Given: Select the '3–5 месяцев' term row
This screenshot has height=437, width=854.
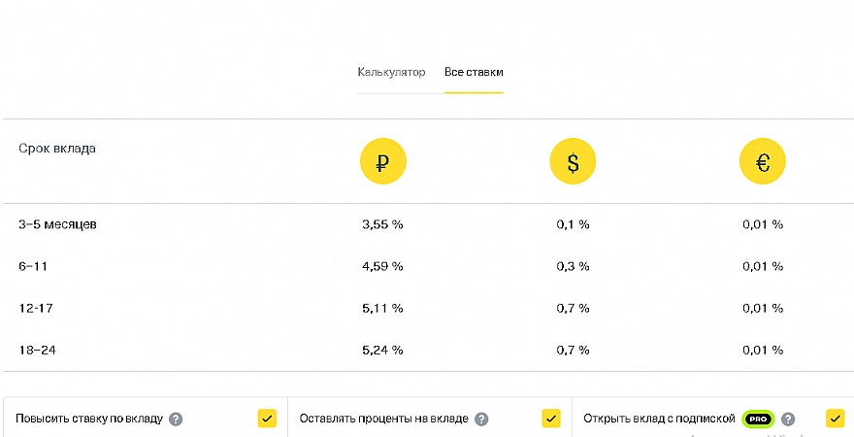Looking at the screenshot, I should click(x=57, y=224).
